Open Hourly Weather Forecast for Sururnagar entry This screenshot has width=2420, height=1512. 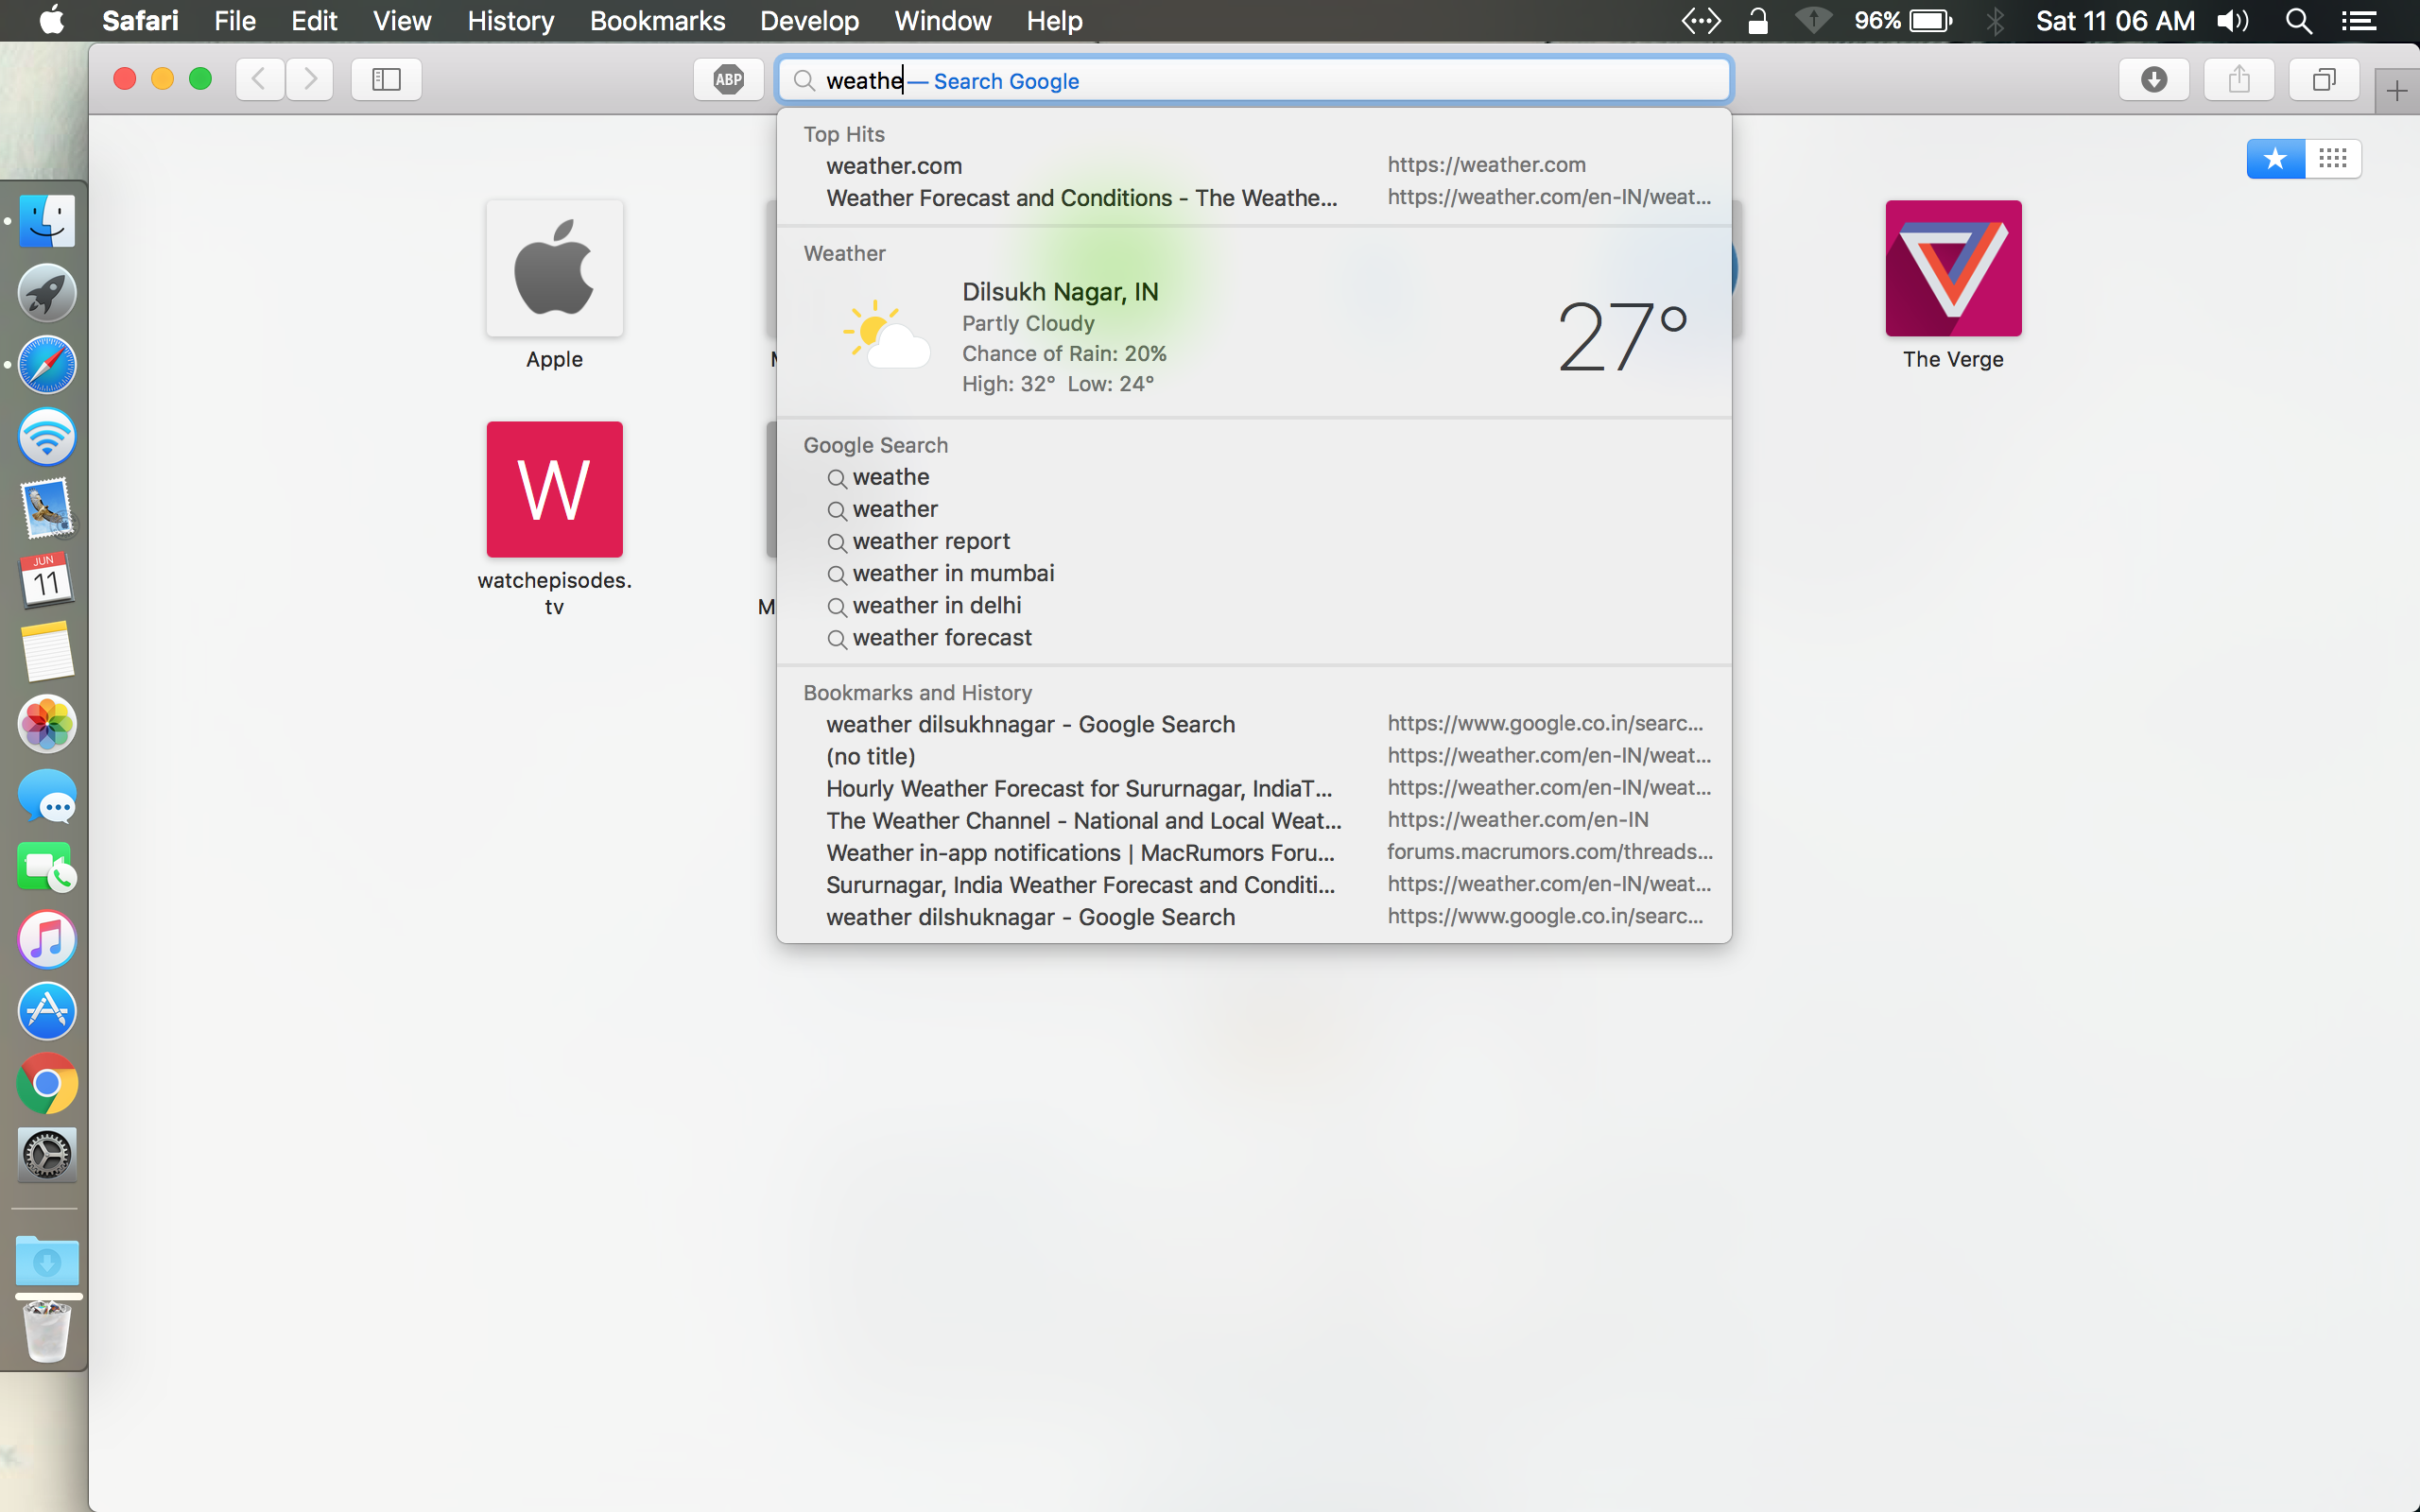click(x=1254, y=788)
